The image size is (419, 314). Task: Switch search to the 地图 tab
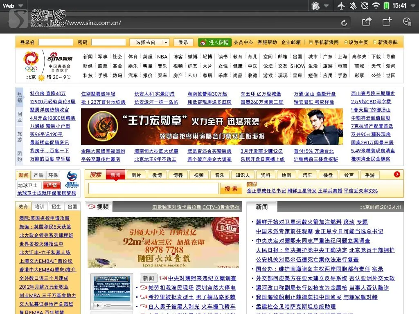tap(286, 175)
